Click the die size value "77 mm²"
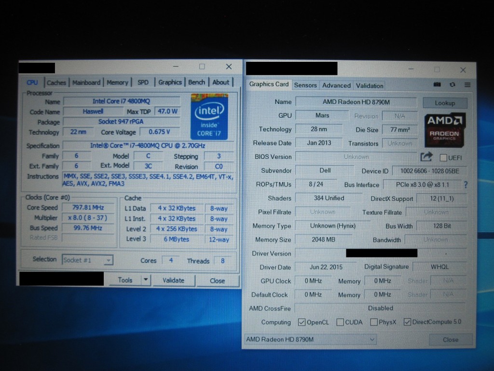 [400, 129]
